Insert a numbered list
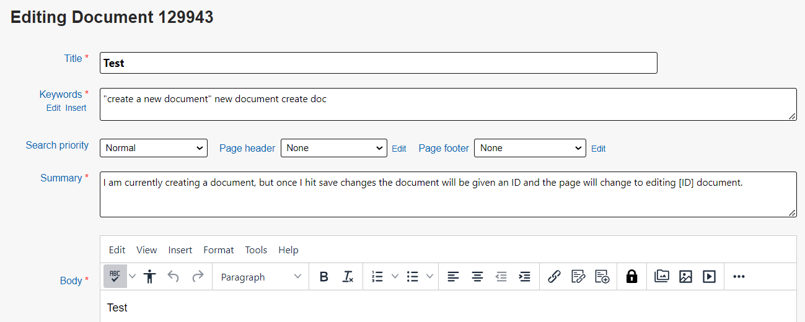The image size is (805, 322). point(377,277)
